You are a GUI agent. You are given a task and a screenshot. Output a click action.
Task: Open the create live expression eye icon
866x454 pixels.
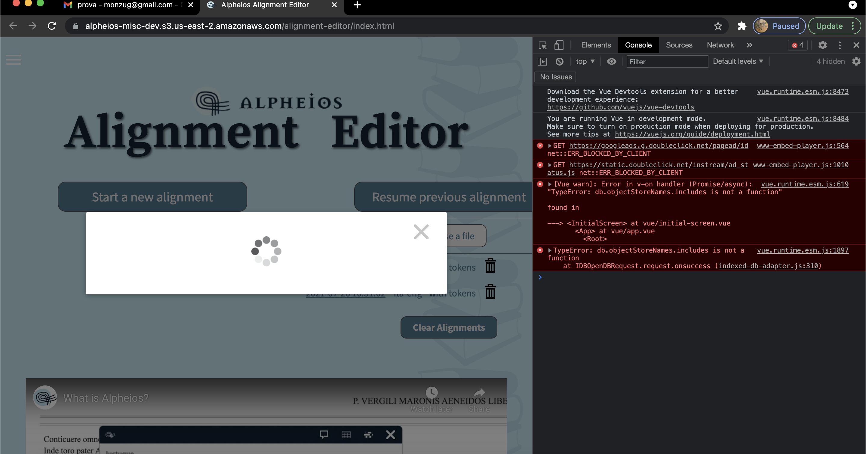click(611, 62)
